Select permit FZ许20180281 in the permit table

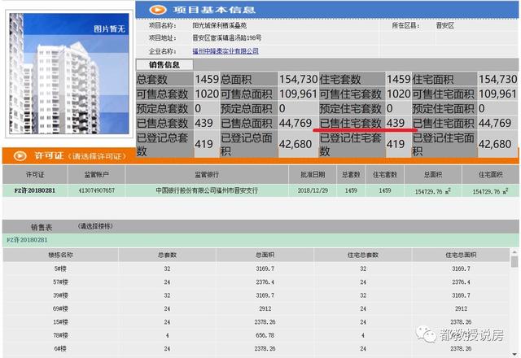(x=35, y=190)
